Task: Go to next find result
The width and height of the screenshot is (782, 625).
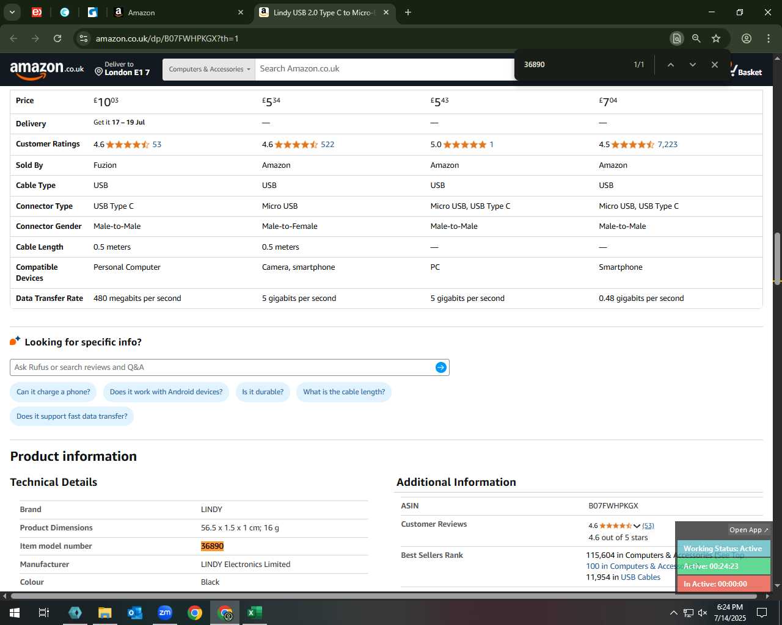Action: tap(692, 65)
